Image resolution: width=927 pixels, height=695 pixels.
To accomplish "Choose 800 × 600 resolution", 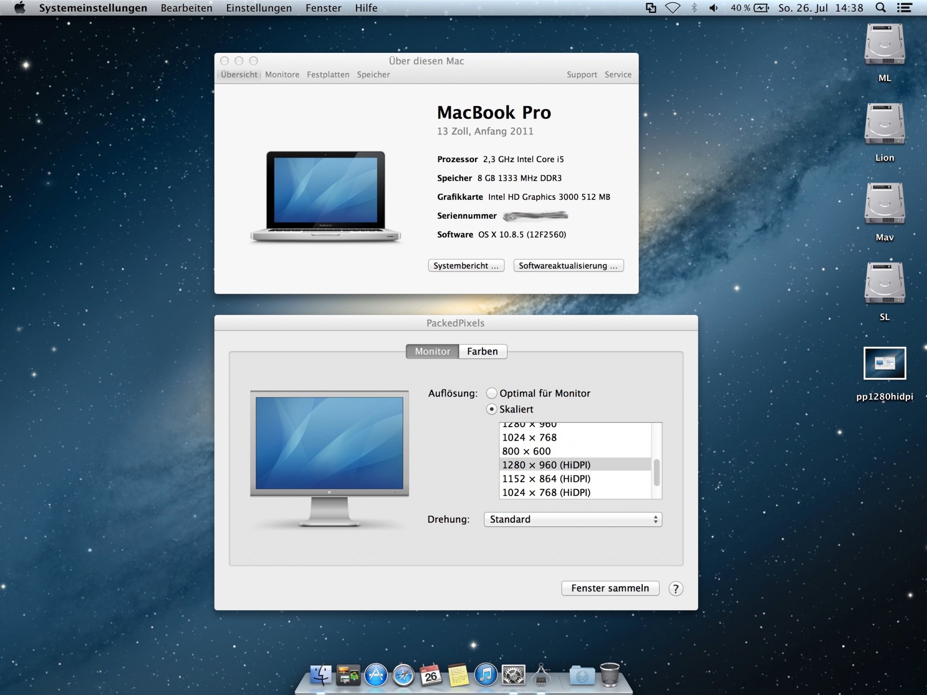I will (x=575, y=451).
